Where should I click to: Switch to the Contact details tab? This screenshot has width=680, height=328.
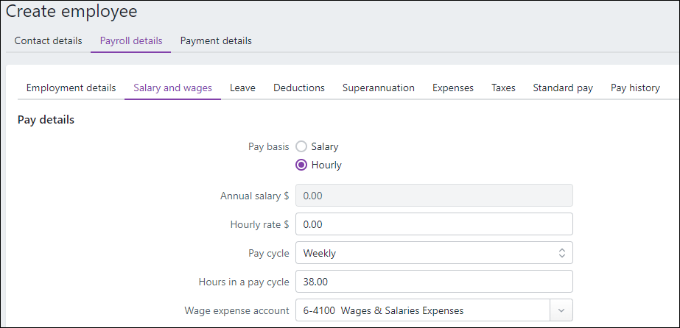click(48, 41)
